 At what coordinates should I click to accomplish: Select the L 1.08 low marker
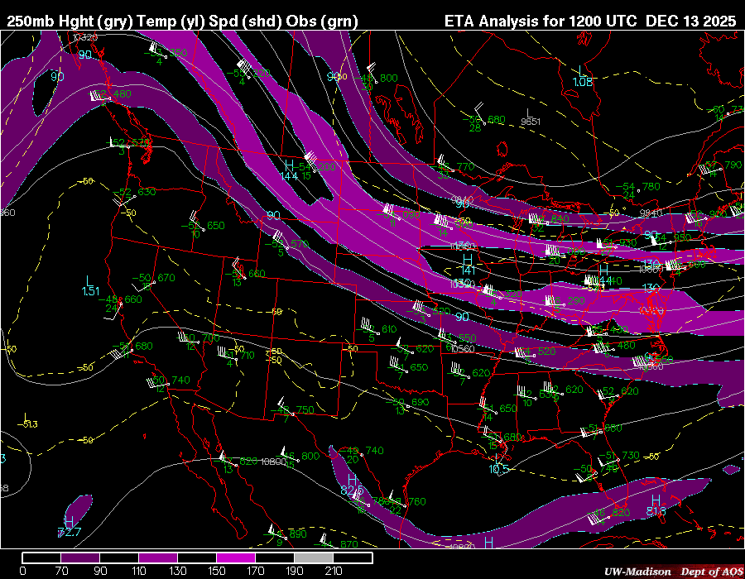coord(583,76)
